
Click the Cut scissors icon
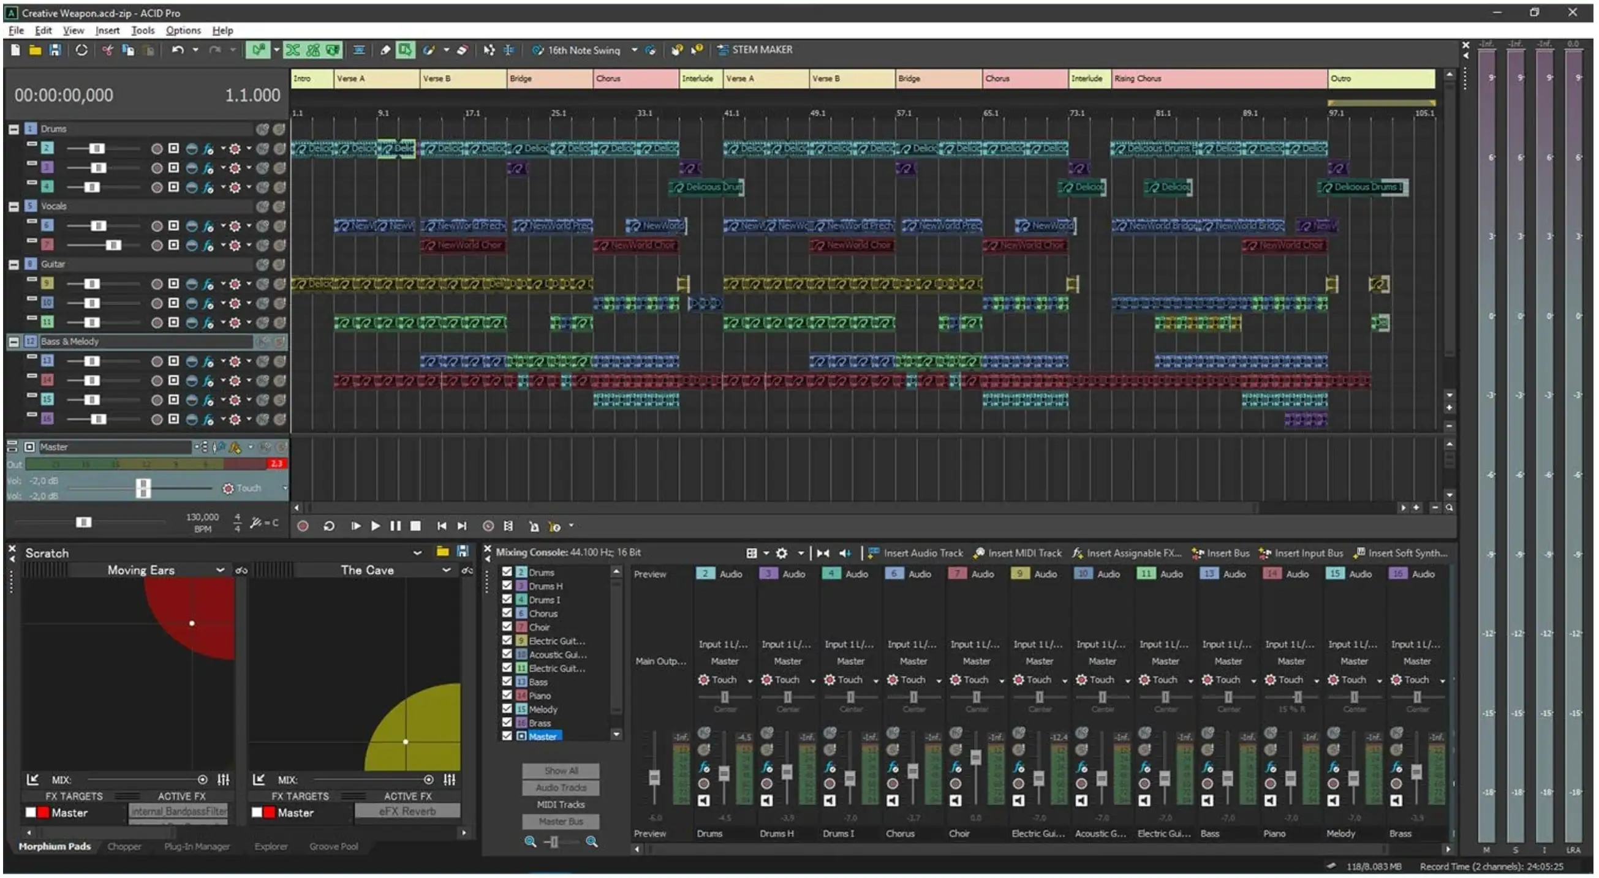click(x=107, y=50)
